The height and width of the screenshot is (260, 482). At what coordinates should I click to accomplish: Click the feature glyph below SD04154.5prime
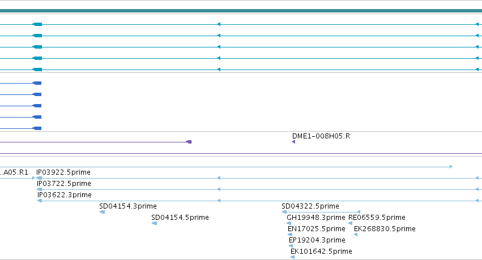155,223
